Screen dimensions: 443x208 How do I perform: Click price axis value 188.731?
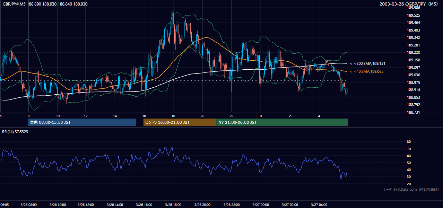click(413, 112)
